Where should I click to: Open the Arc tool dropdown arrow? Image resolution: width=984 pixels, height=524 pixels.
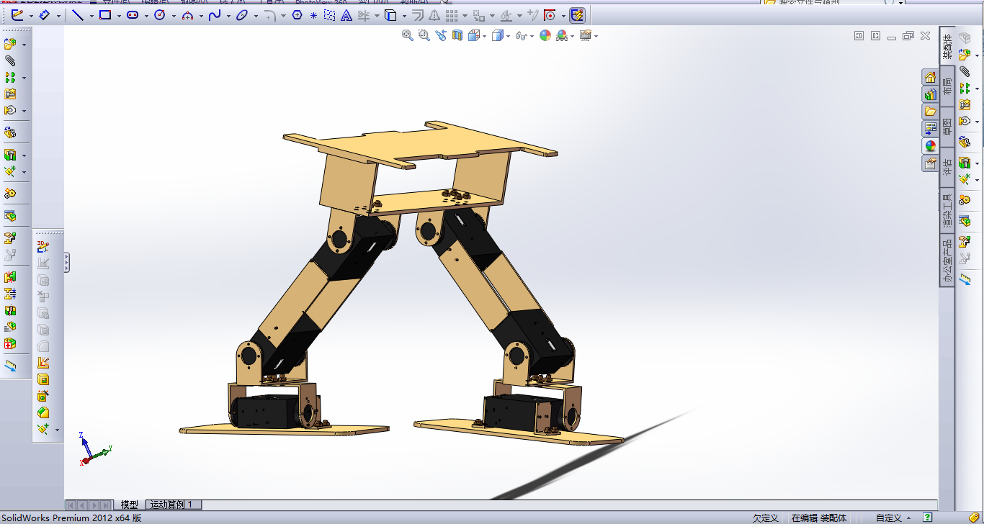pos(200,16)
